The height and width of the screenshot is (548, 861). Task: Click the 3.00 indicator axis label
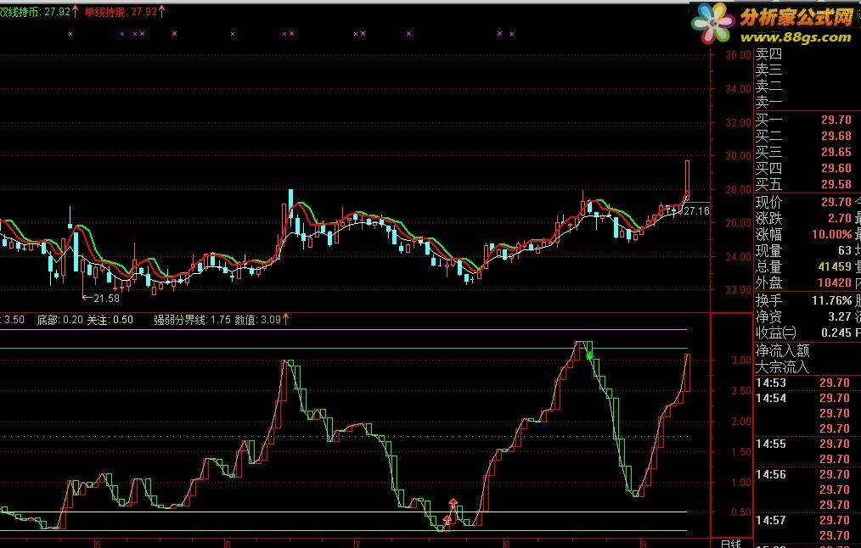coord(741,361)
